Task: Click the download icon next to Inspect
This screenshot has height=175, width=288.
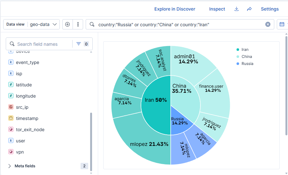Action: click(x=237, y=9)
